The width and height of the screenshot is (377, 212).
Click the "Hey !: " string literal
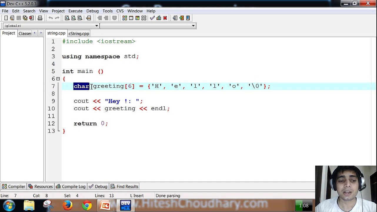(x=122, y=101)
